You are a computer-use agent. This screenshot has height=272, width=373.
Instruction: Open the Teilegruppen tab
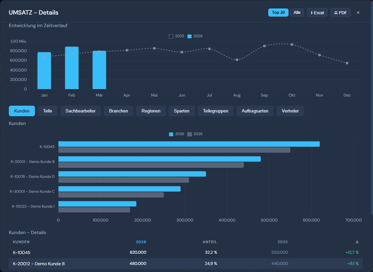pos(215,111)
